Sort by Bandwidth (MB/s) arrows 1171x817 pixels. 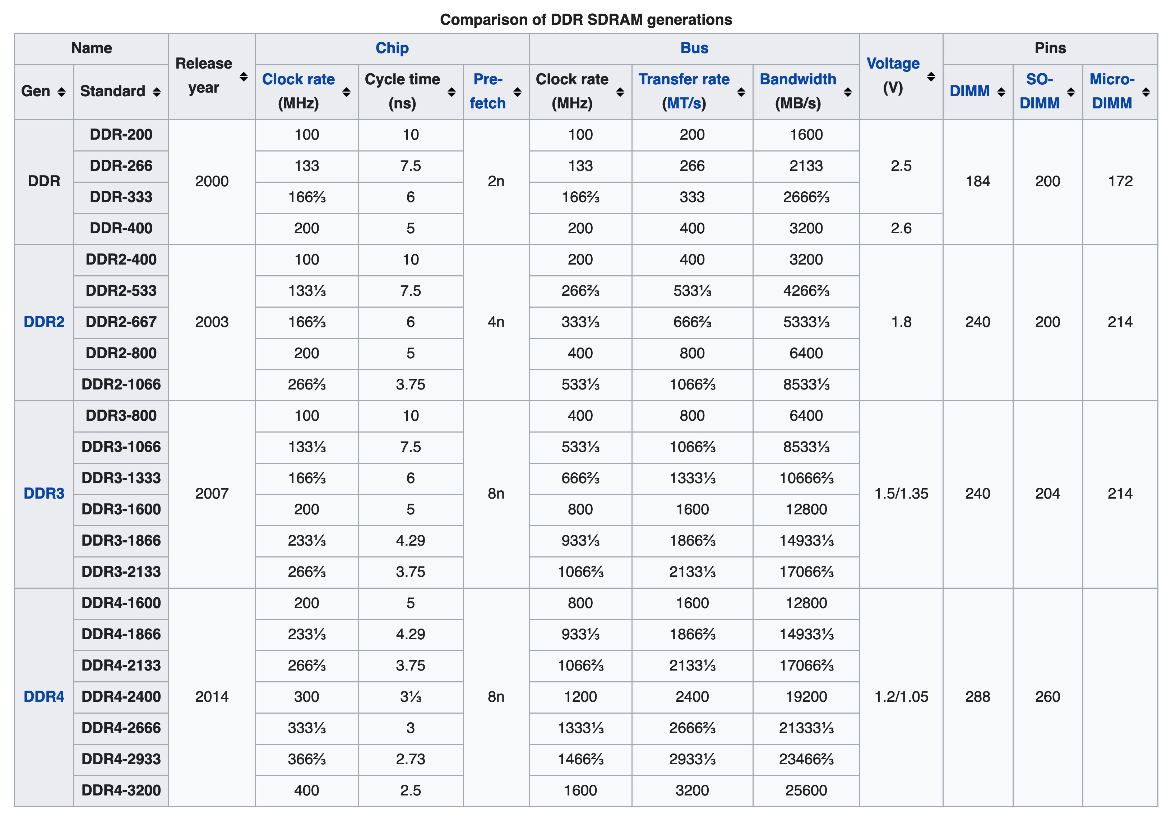[x=848, y=92]
